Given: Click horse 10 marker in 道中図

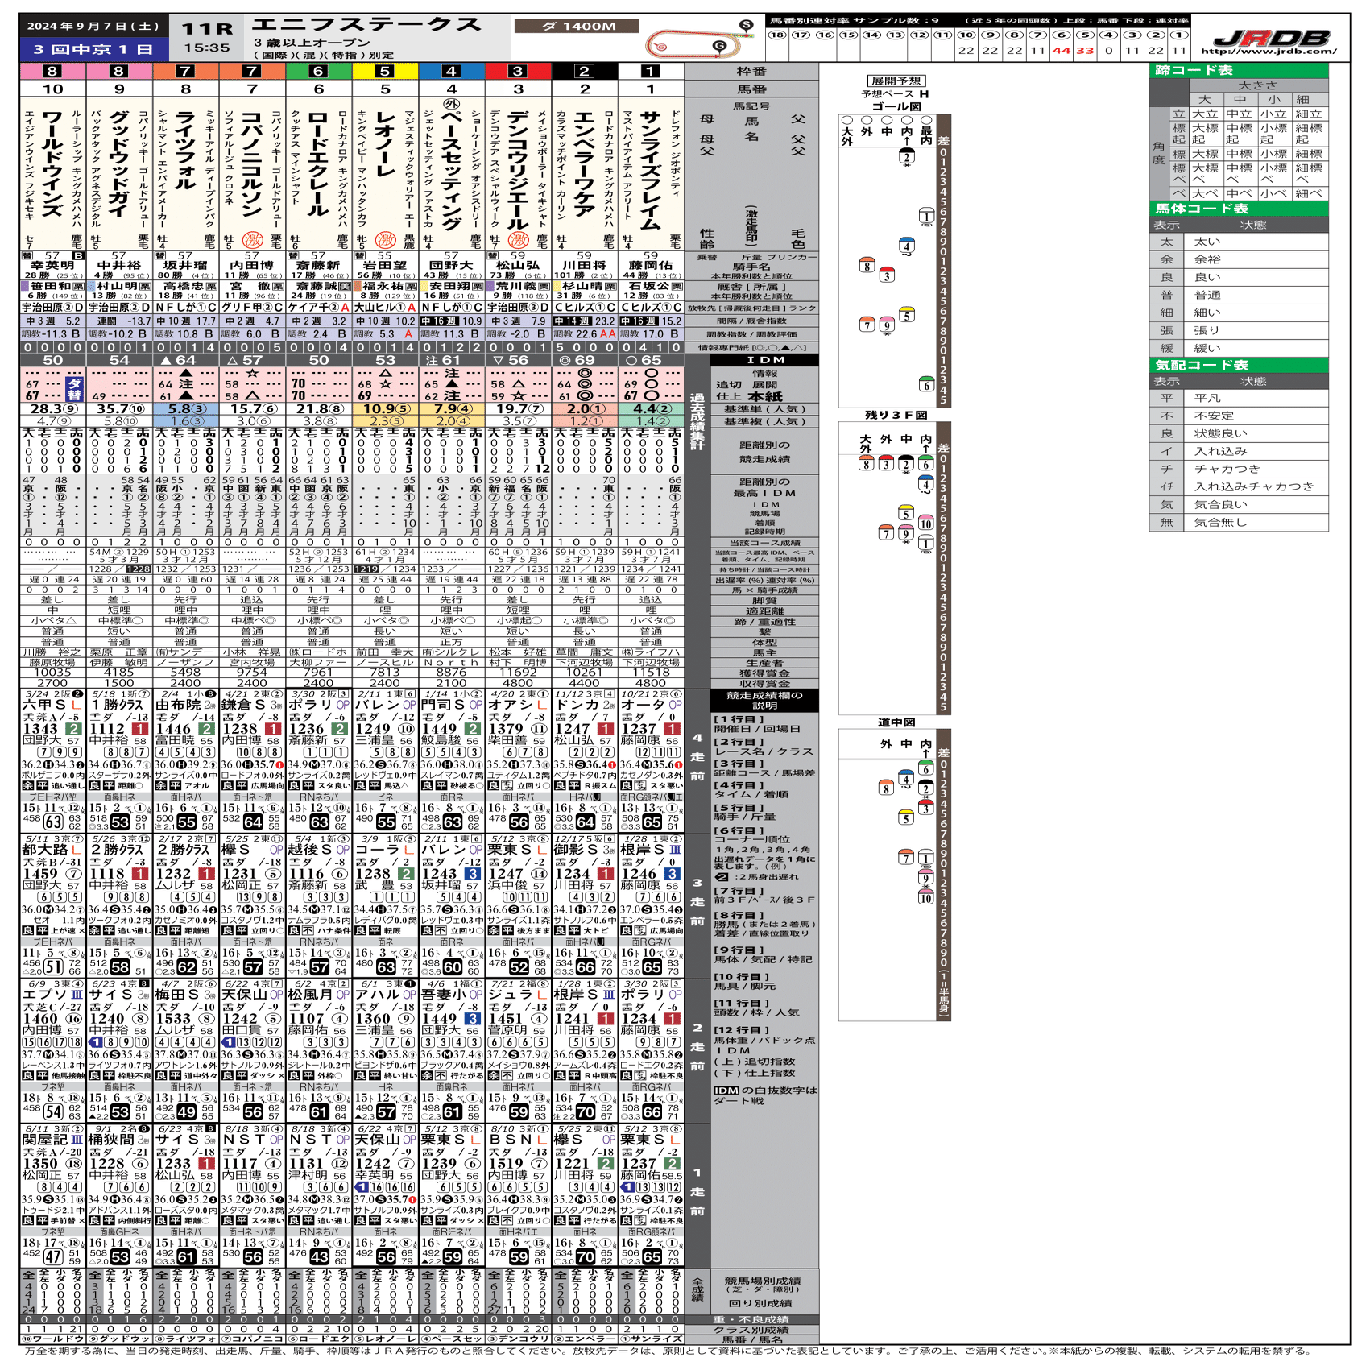Looking at the screenshot, I should pyautogui.click(x=926, y=896).
